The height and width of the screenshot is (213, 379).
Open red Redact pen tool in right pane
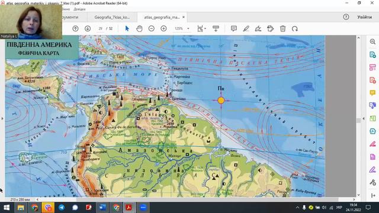click(x=372, y=144)
